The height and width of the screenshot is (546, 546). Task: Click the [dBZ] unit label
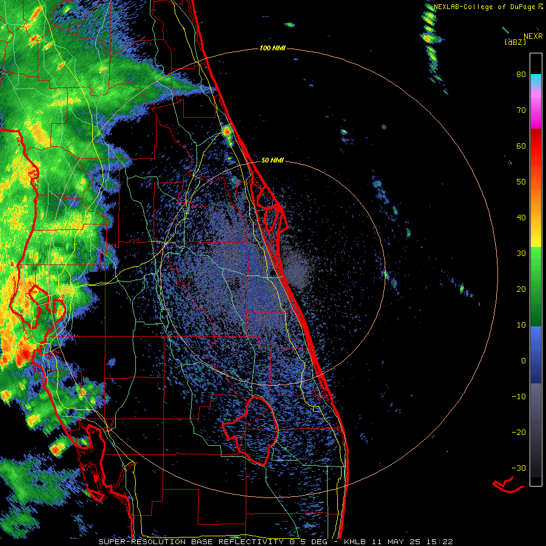tap(515, 42)
